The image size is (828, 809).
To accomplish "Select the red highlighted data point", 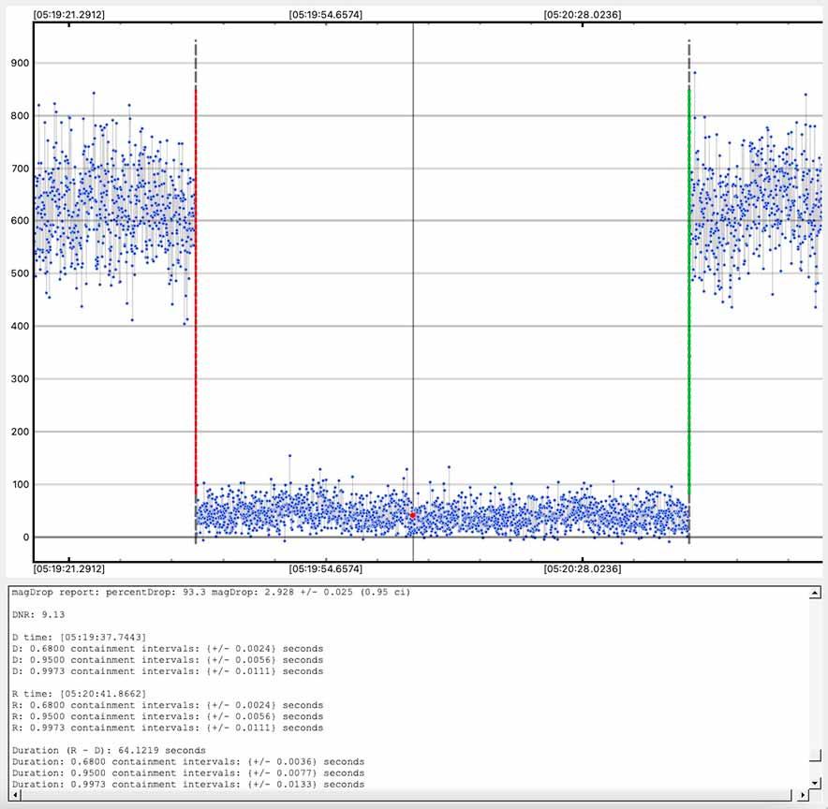I will tap(413, 515).
